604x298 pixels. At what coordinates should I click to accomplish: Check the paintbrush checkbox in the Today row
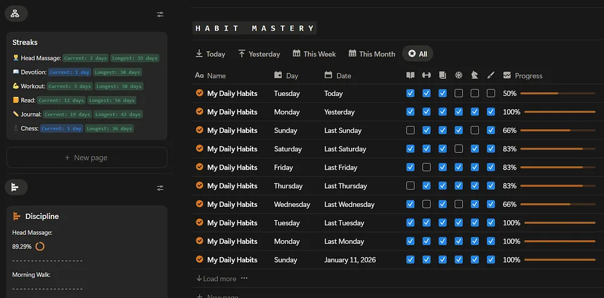490,93
